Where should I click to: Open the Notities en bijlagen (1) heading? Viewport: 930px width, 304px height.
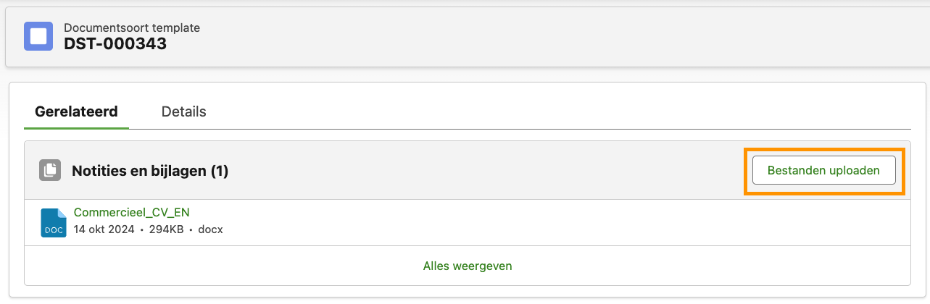point(150,171)
